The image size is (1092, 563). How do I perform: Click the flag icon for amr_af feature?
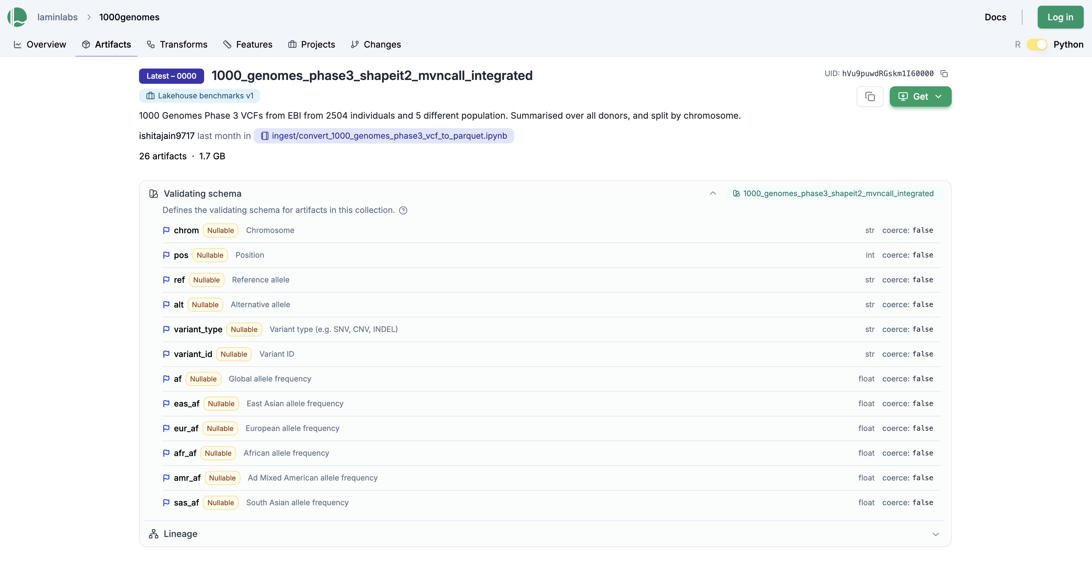click(x=166, y=478)
